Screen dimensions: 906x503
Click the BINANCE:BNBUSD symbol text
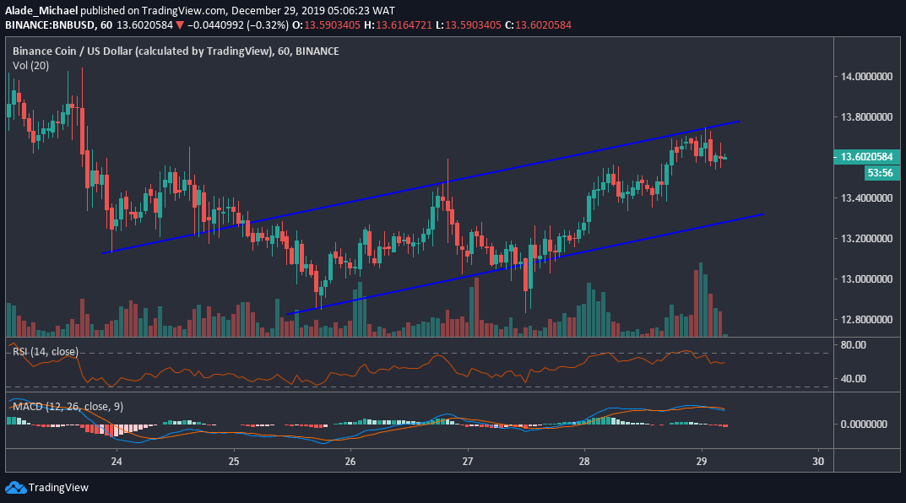coord(52,24)
